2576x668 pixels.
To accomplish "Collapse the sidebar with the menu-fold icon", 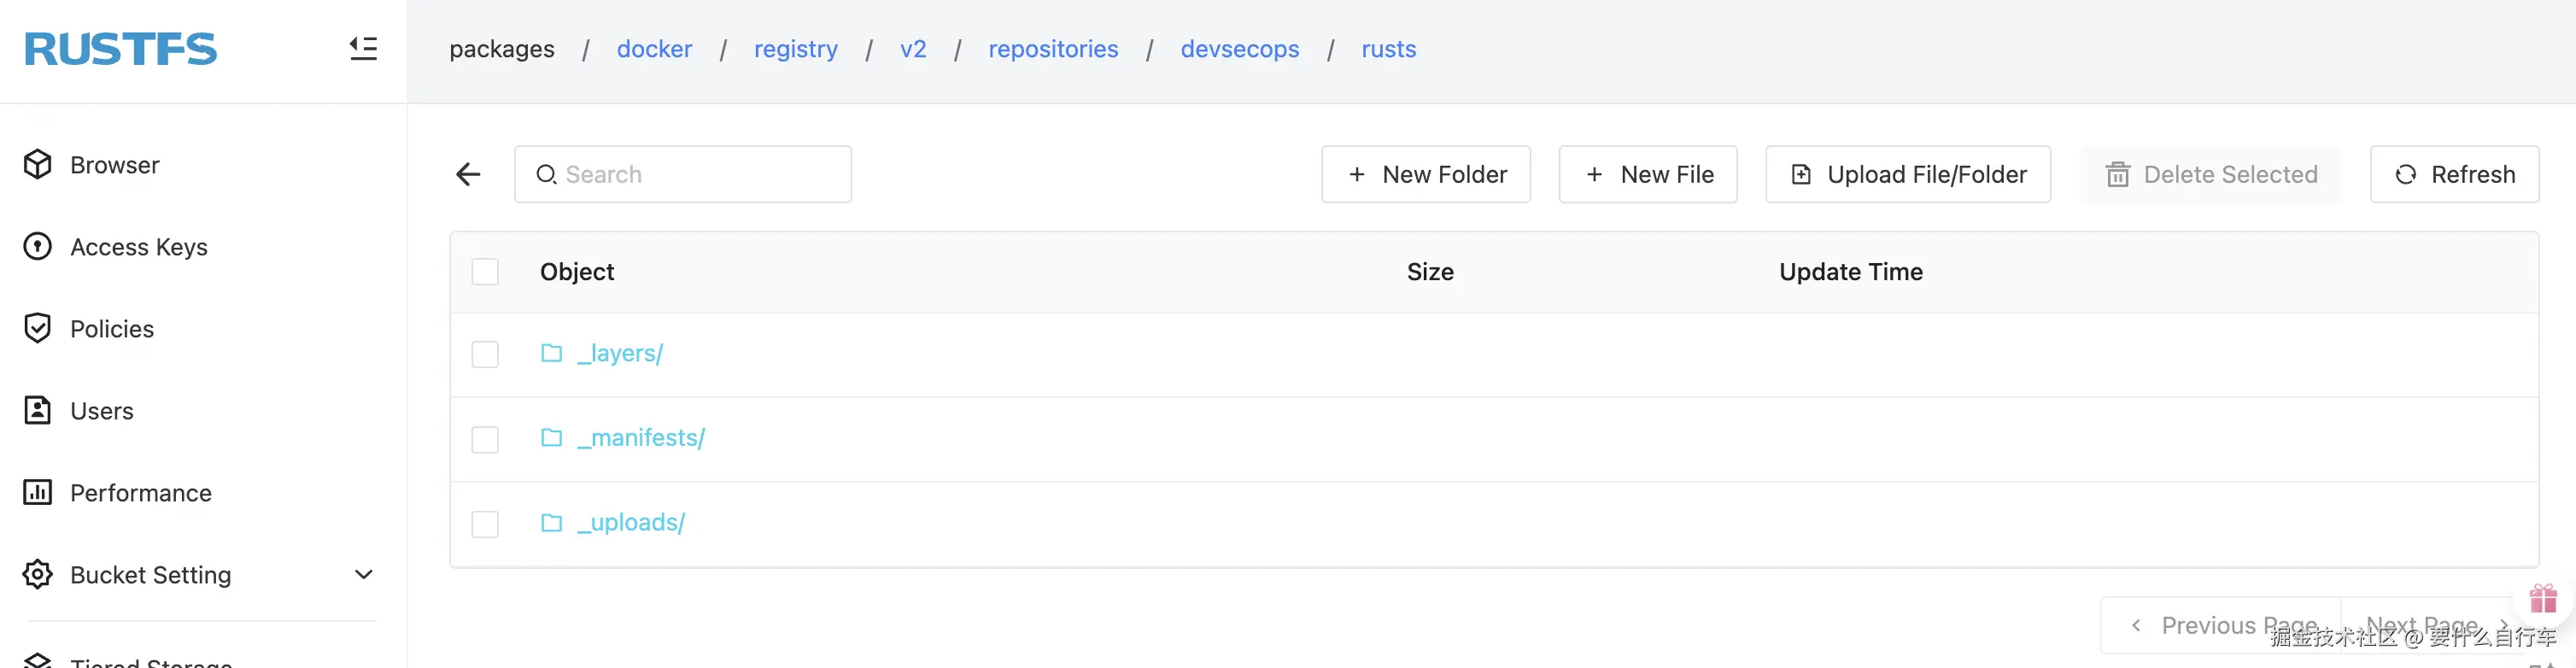I will click(x=363, y=48).
